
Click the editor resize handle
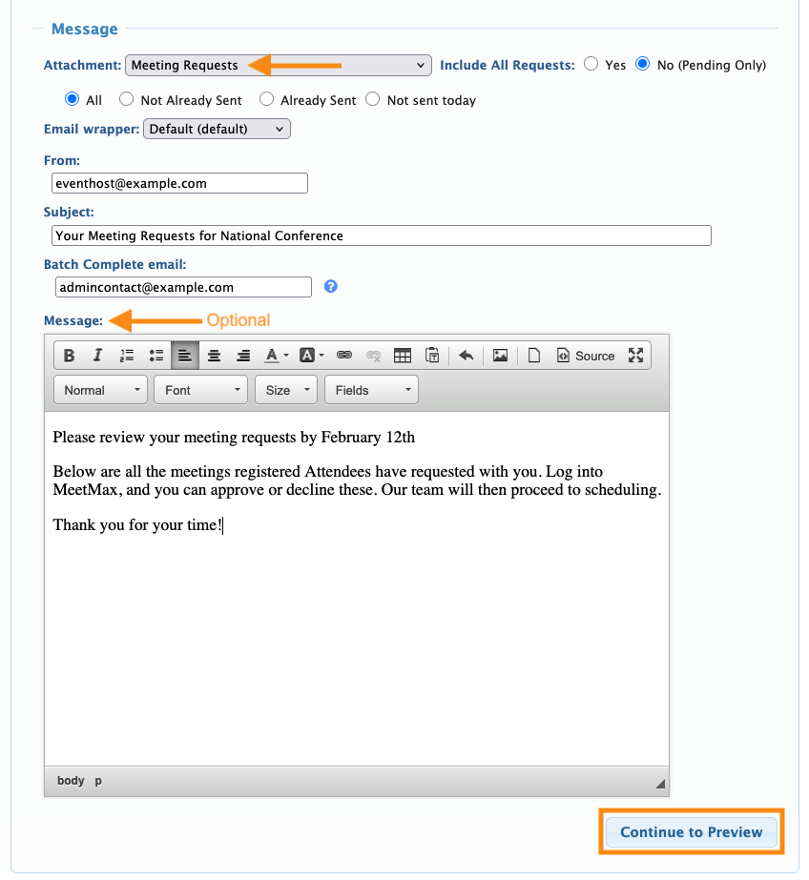[x=660, y=784]
